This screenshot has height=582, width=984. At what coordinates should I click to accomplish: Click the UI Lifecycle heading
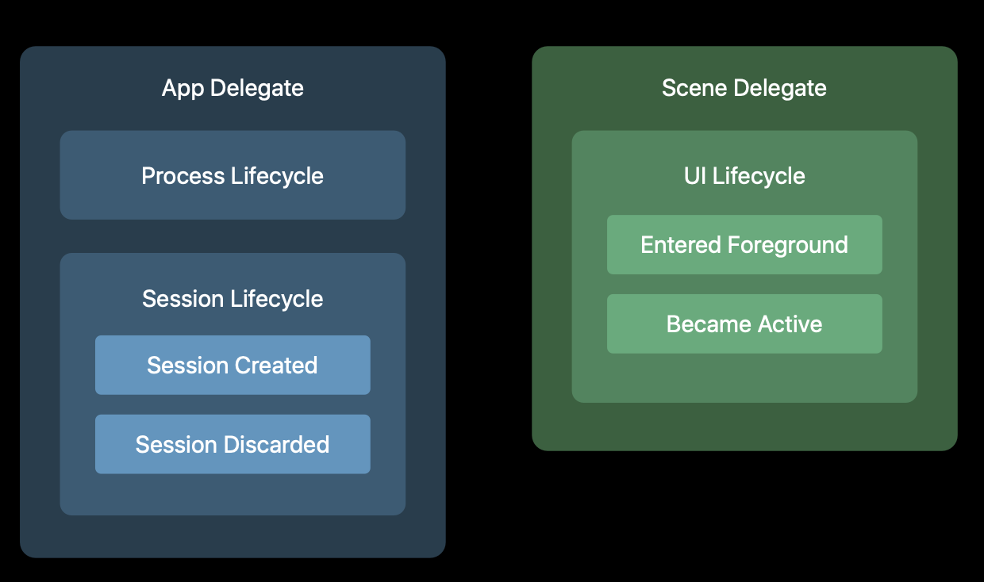point(744,175)
